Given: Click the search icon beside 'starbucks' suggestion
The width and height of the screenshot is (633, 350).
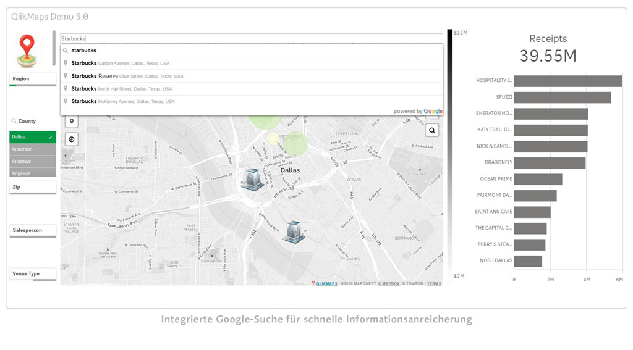Looking at the screenshot, I should point(66,51).
